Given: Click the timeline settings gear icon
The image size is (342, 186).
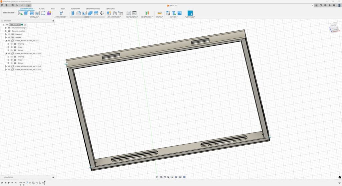Looking at the screenshot, I should tap(339, 183).
